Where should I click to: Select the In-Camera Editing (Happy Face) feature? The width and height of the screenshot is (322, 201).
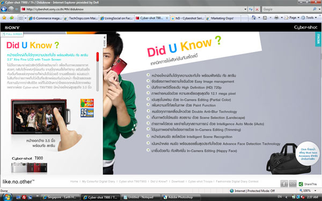point(194,151)
